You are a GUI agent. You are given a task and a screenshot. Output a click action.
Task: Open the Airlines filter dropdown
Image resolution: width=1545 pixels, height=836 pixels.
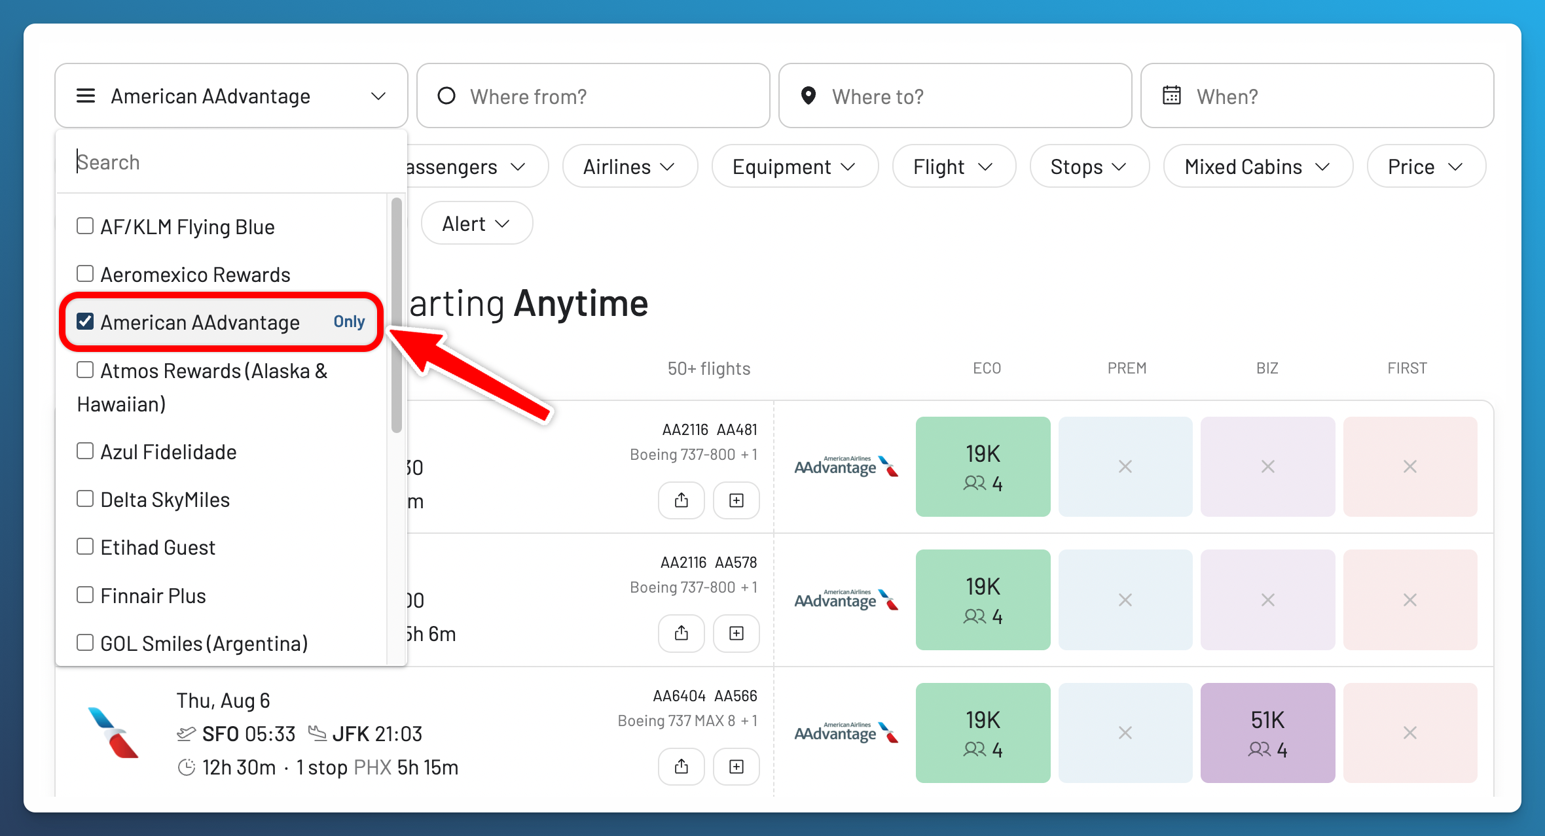click(630, 167)
